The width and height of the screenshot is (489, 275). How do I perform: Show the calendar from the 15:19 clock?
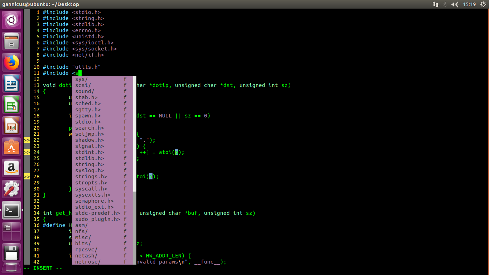469,4
